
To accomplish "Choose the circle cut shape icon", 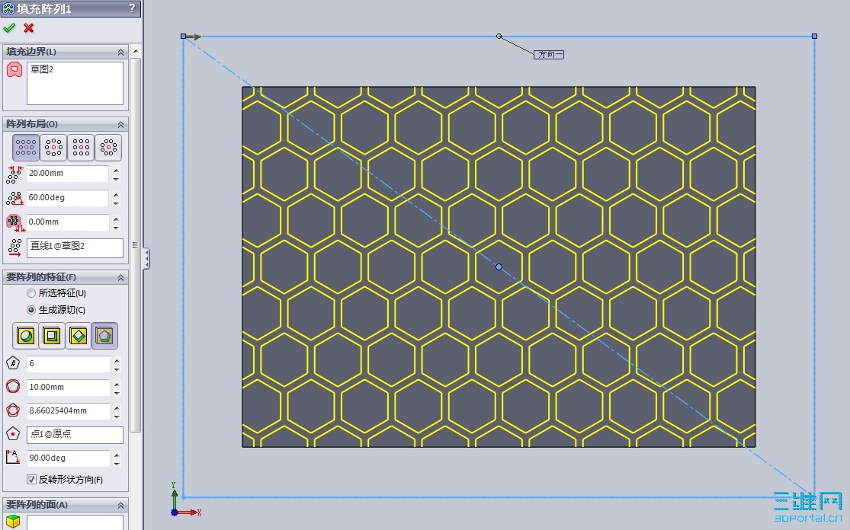I will (25, 336).
